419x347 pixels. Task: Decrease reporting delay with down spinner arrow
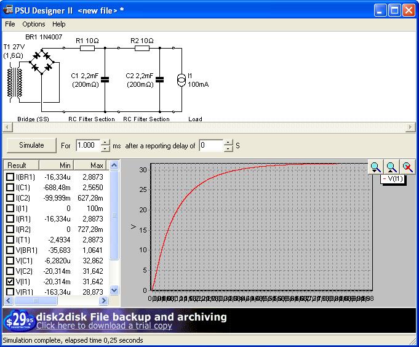click(x=228, y=149)
